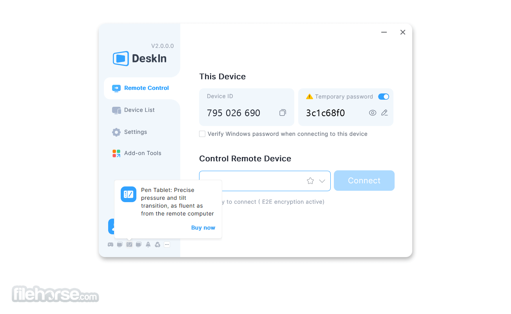Click the Buy now link
511x314 pixels.
pos(203,228)
